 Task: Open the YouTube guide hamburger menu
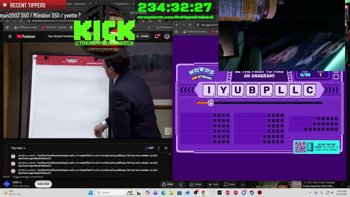(10, 36)
